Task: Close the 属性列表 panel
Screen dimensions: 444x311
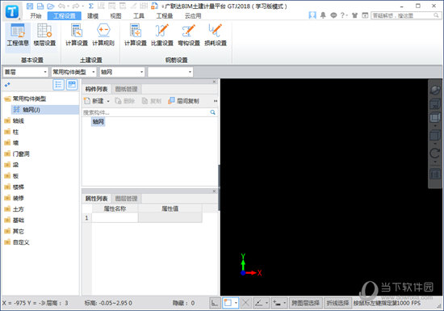Action: [215, 191]
